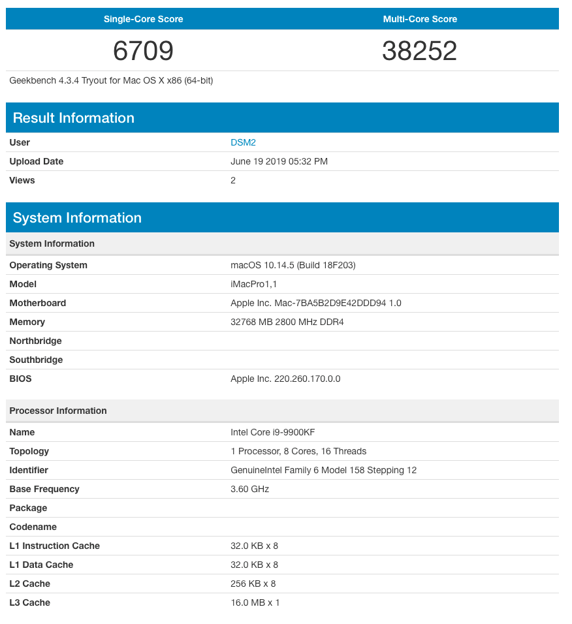Select the single-core score 6709
Screen dimensions: 572x624
[143, 50]
